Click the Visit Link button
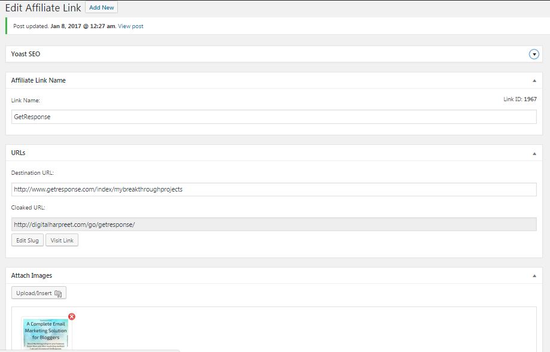 62,241
